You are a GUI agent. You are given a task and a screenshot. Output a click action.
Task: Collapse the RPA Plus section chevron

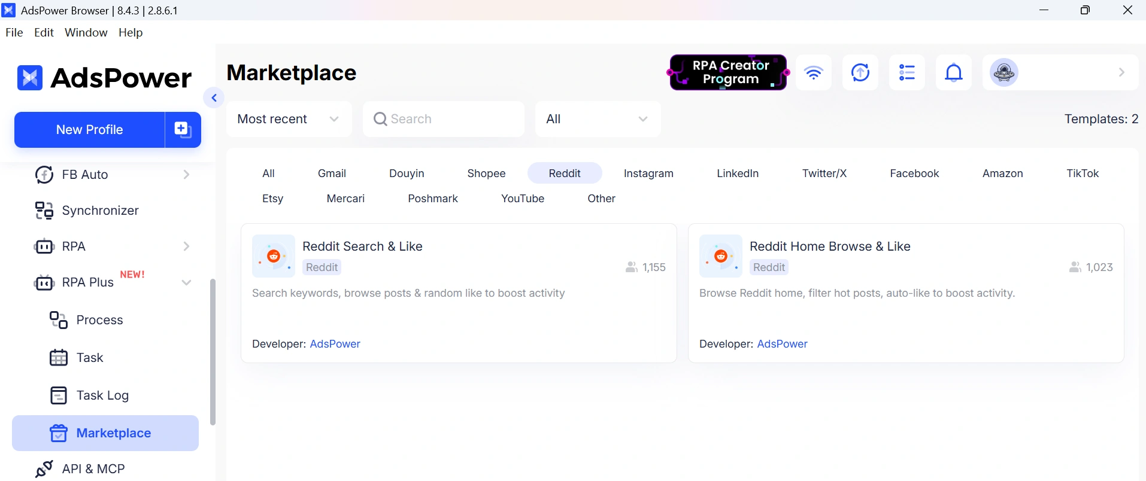click(x=186, y=282)
